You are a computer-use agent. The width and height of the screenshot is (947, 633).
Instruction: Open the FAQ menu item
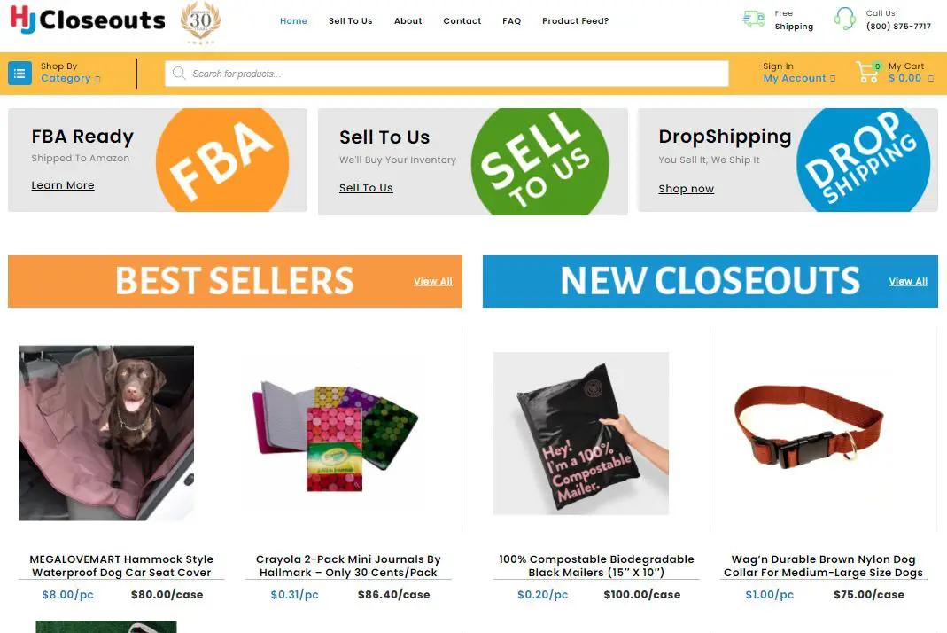[x=511, y=21]
